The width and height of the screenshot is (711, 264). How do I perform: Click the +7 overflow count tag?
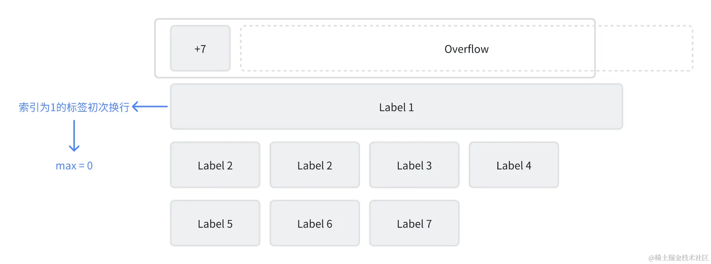(200, 49)
